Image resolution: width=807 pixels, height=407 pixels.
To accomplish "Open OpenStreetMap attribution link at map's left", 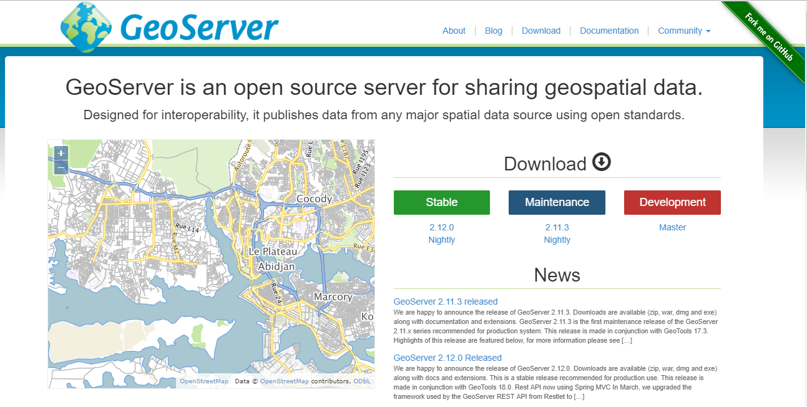I will click(204, 381).
